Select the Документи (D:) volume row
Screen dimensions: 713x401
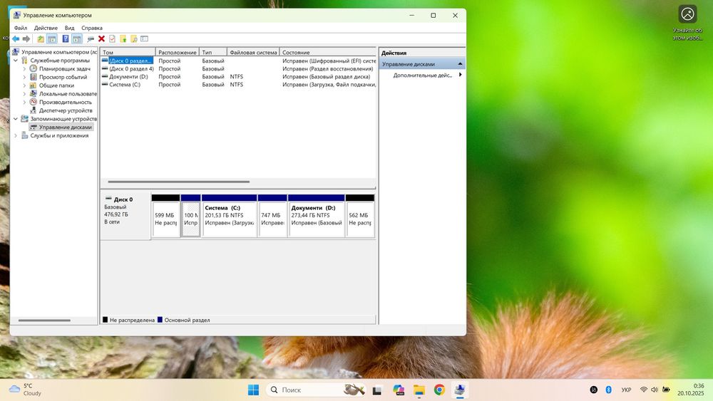(128, 76)
